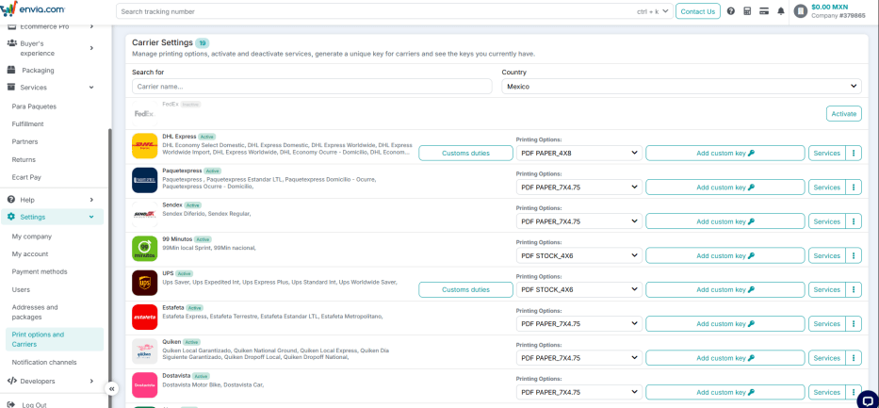The image size is (879, 408).
Task: Go to Payment methods in sidebar
Action: click(40, 271)
